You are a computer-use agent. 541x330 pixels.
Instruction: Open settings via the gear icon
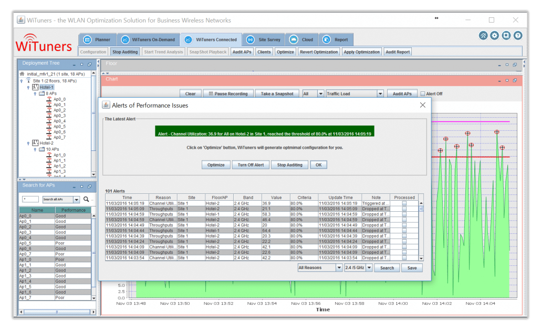point(494,36)
